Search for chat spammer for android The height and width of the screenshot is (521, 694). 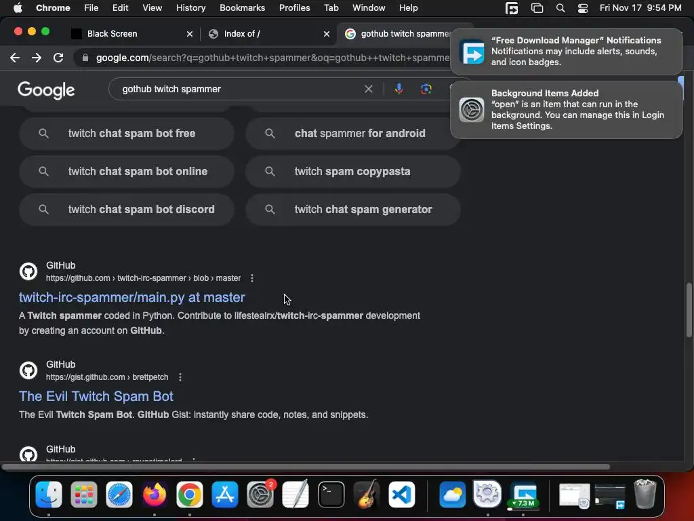[352, 134]
